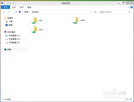Image resolution: width=134 pixels, height=102 pixels.
Task: Open the sdb1 shared folder
Action: [79, 21]
